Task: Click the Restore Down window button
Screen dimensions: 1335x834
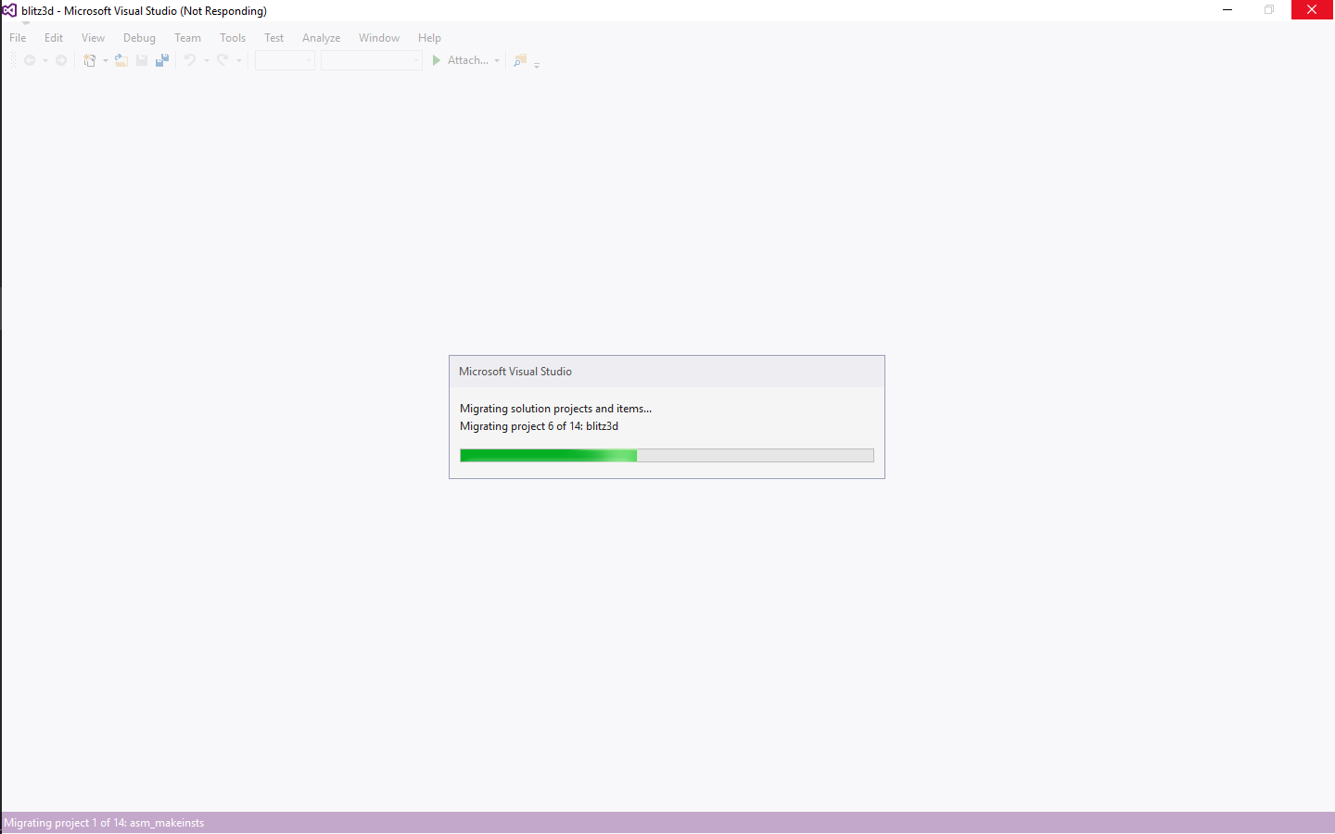Action: [1269, 10]
